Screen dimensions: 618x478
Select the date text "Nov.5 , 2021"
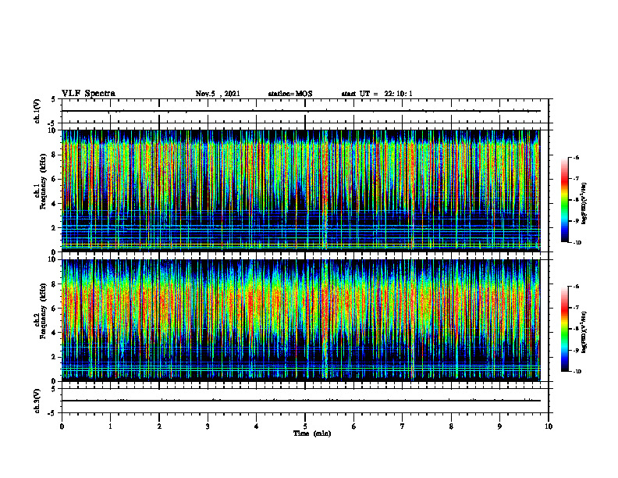coord(218,94)
